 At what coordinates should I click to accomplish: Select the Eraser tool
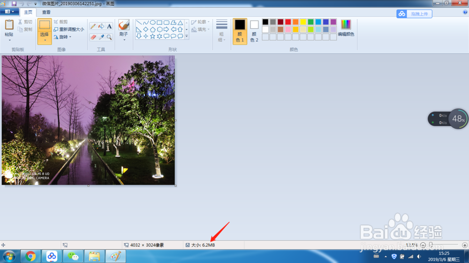(93, 37)
